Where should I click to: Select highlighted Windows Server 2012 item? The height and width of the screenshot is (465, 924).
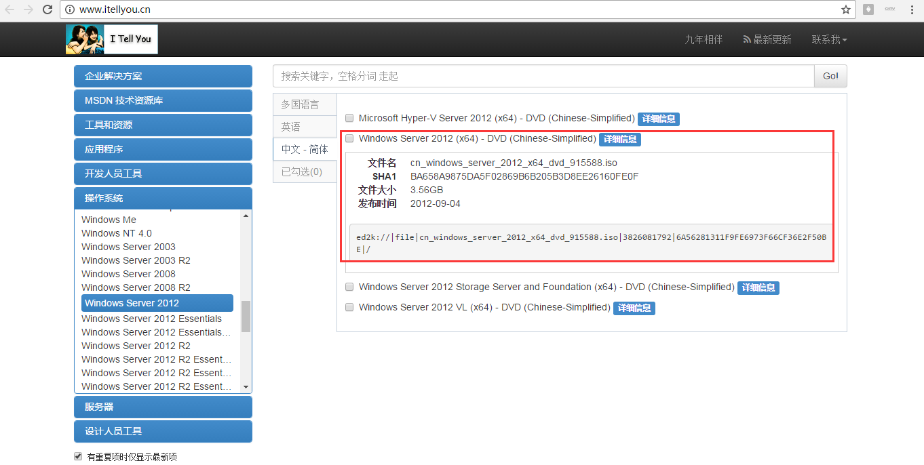tap(157, 303)
